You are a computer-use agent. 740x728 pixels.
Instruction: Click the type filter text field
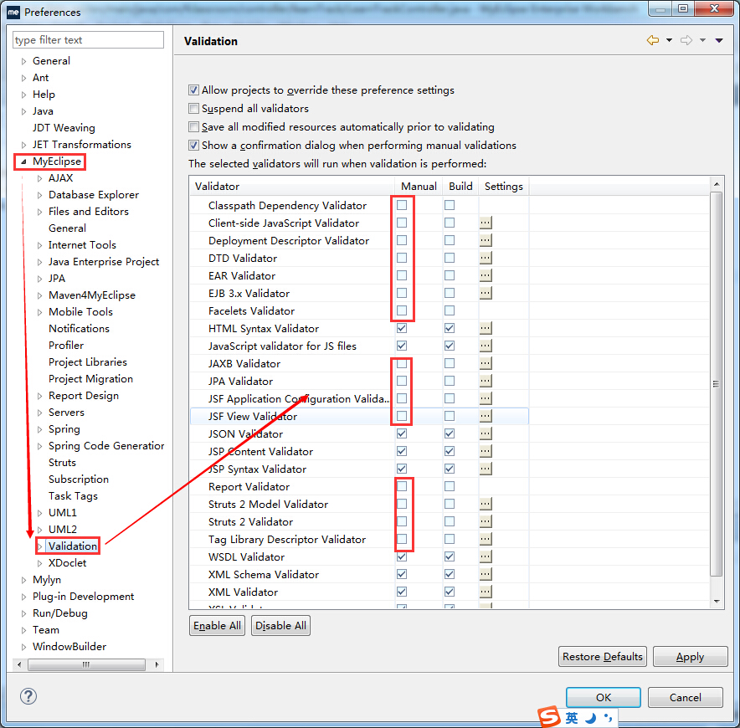pyautogui.click(x=88, y=40)
